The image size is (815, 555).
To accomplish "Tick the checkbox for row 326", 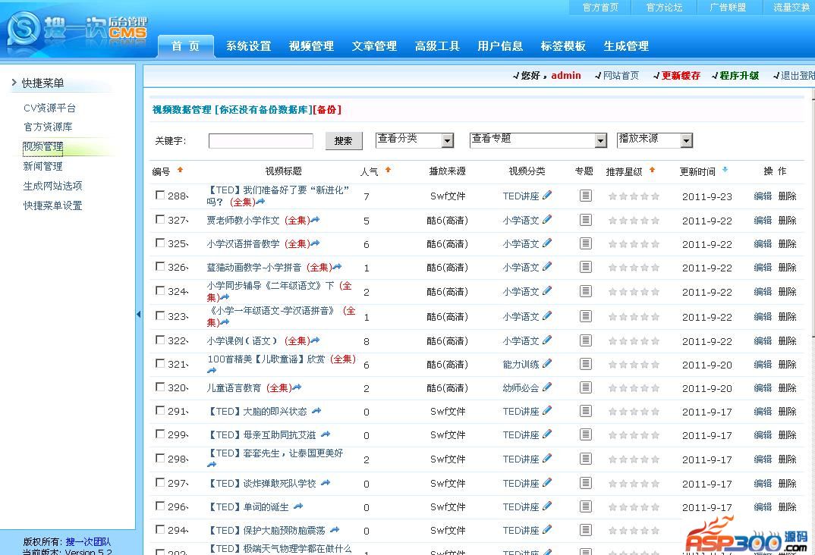I will coord(160,266).
